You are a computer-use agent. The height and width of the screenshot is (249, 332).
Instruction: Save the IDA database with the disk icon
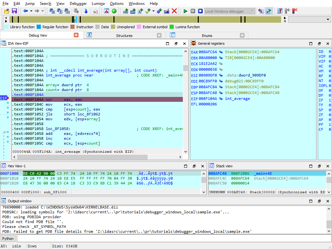(14, 11)
